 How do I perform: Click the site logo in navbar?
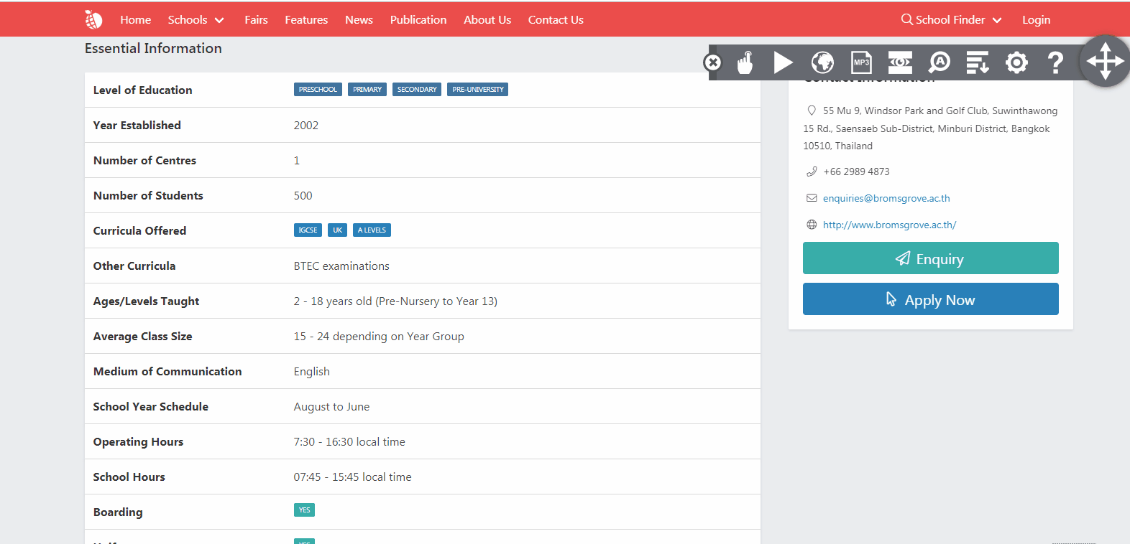93,20
